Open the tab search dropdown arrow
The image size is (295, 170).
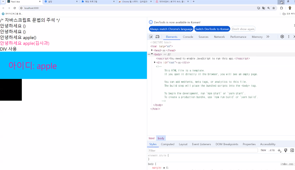pyautogui.click(x=3, y=2)
